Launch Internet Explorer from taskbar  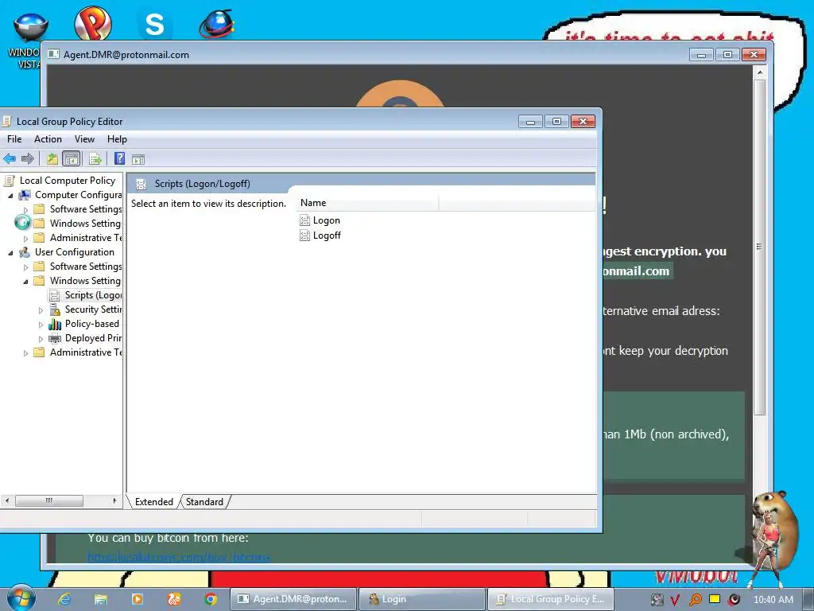pyautogui.click(x=64, y=599)
